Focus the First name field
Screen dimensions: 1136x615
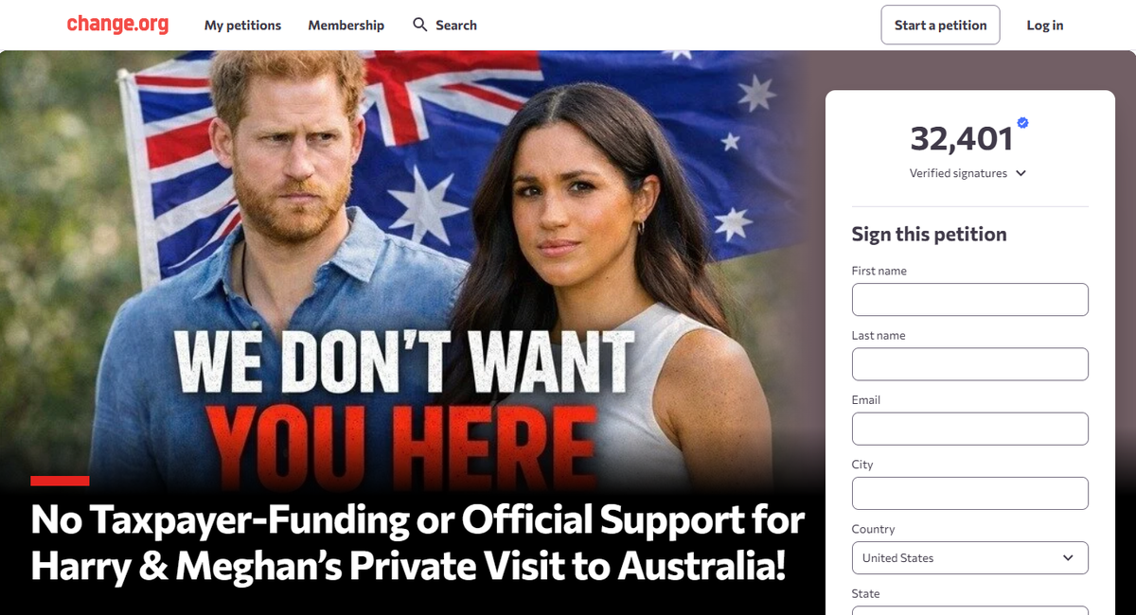(x=970, y=299)
